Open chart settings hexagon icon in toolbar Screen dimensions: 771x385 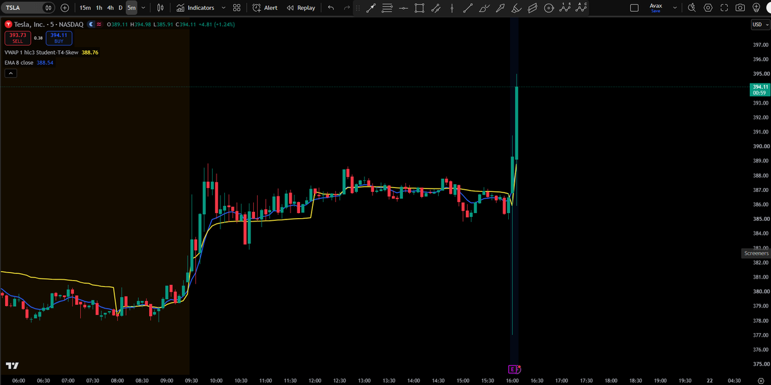(x=708, y=8)
